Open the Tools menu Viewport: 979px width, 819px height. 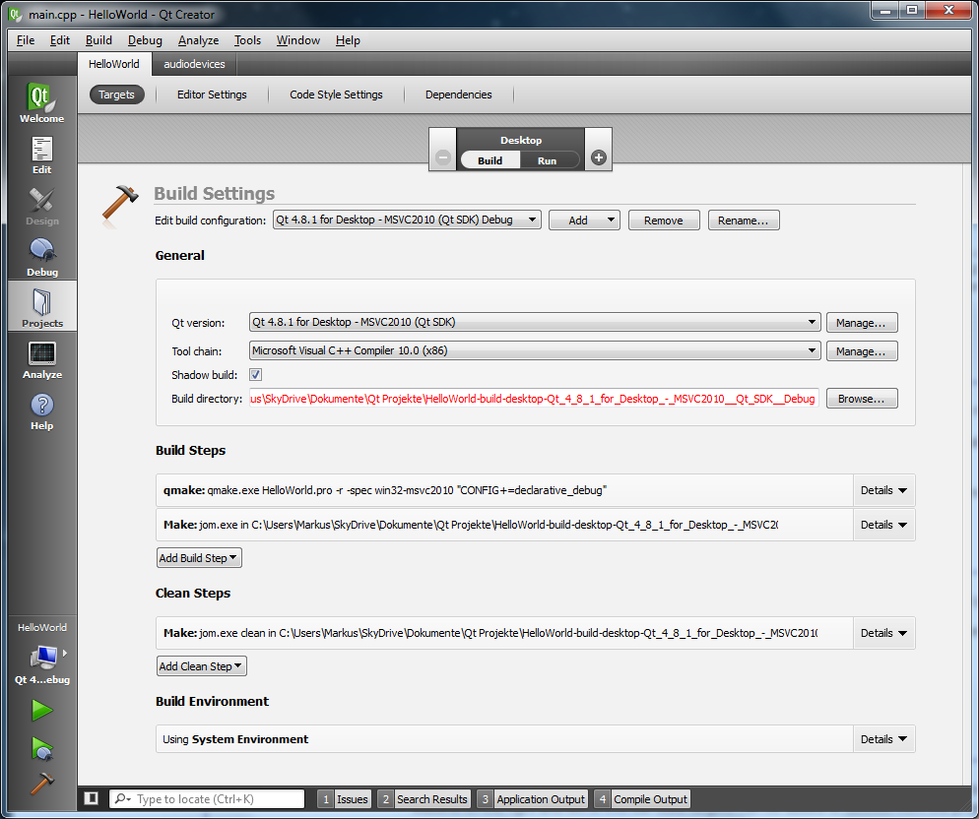247,40
